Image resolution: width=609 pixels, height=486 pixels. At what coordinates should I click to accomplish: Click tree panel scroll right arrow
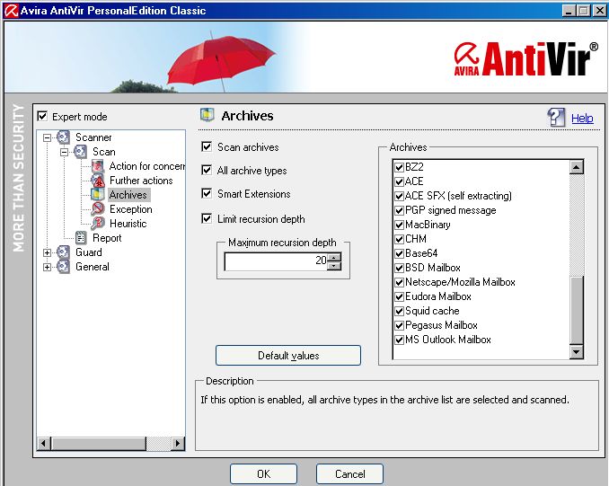pos(178,443)
